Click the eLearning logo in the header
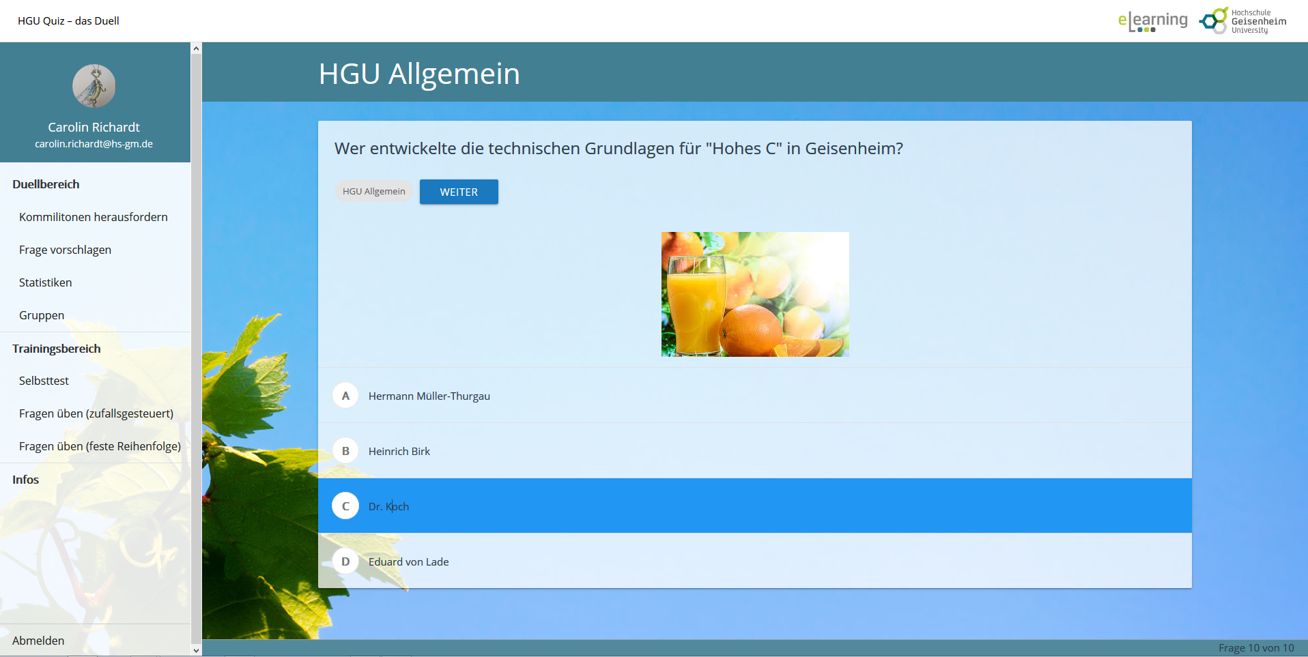 1153,20
